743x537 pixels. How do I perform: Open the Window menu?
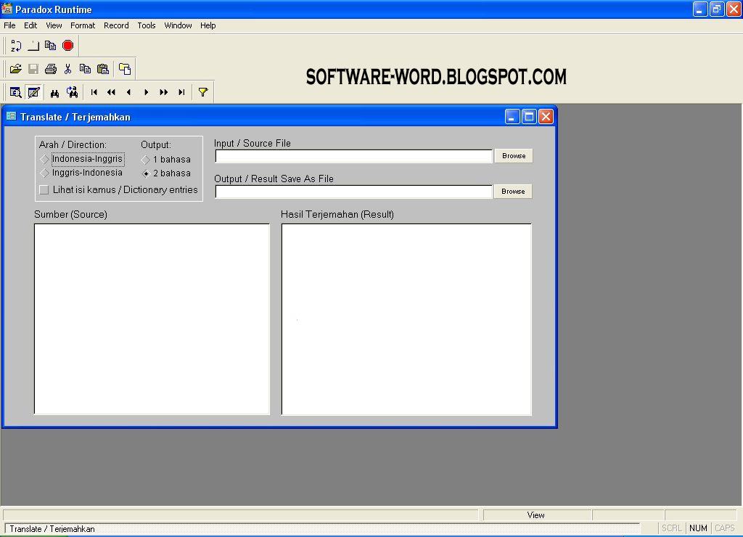(178, 25)
